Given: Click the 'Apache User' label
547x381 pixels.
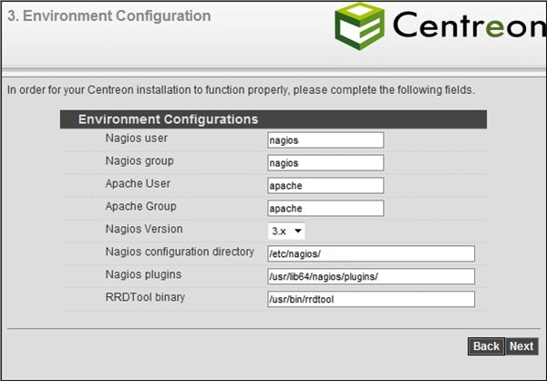Looking at the screenshot, I should pos(138,183).
